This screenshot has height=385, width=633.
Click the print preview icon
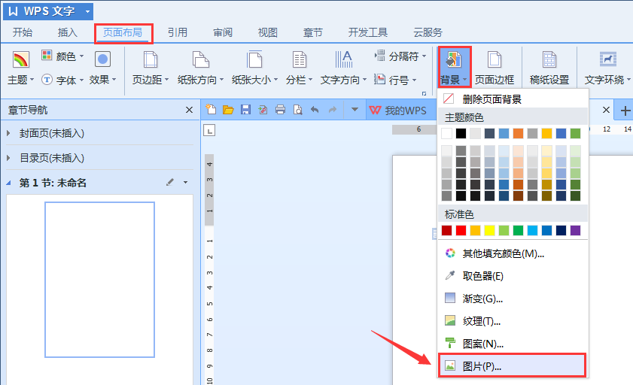[297, 109]
